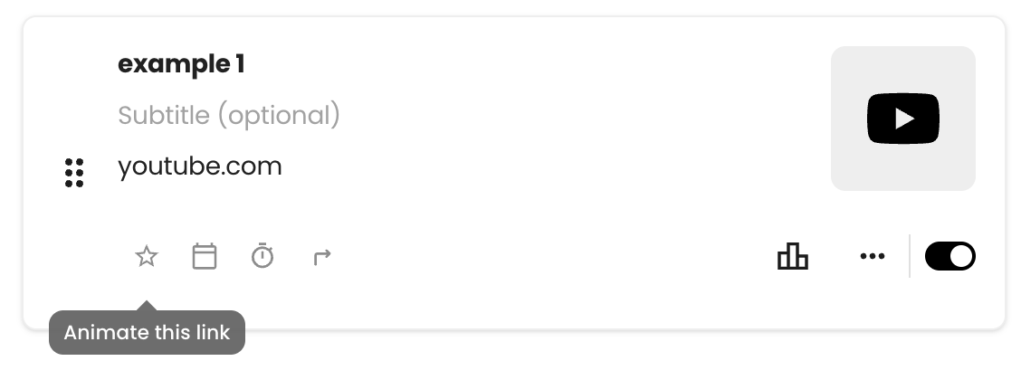Show more actions for the youtube.com link

pos(873,256)
